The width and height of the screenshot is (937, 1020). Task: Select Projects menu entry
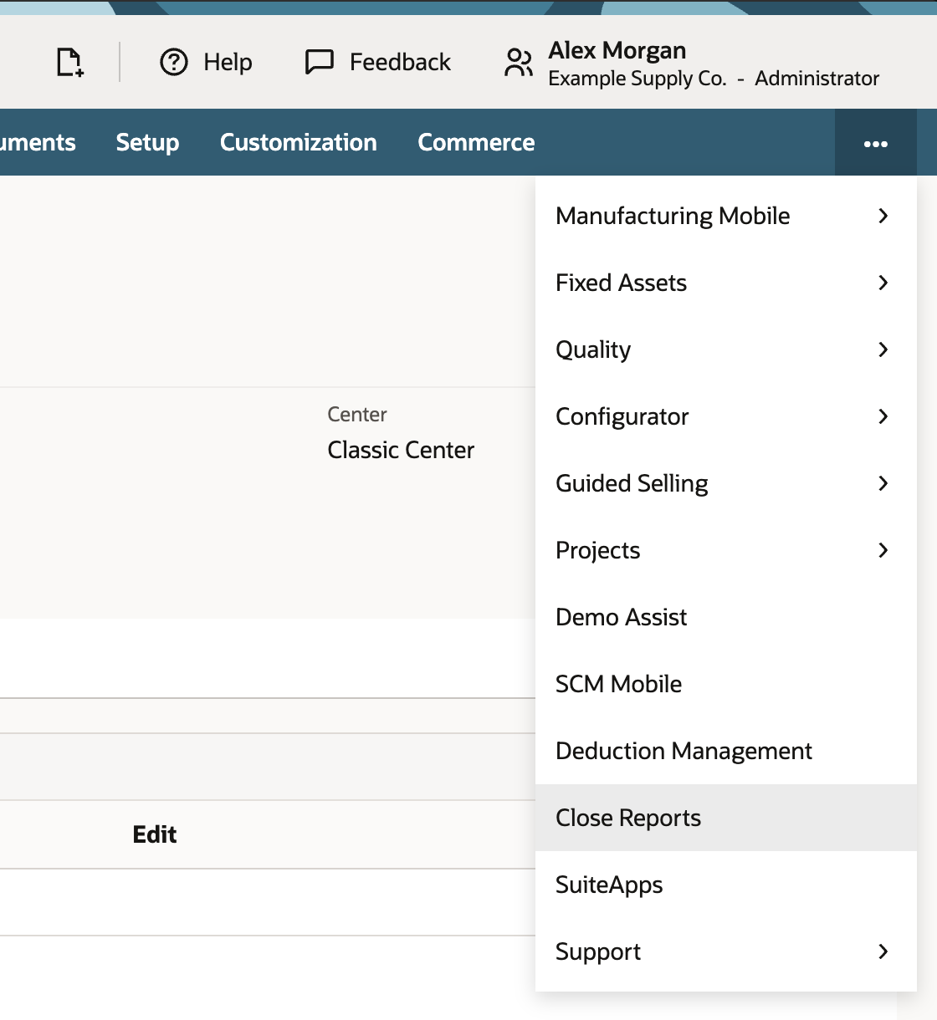pos(726,550)
